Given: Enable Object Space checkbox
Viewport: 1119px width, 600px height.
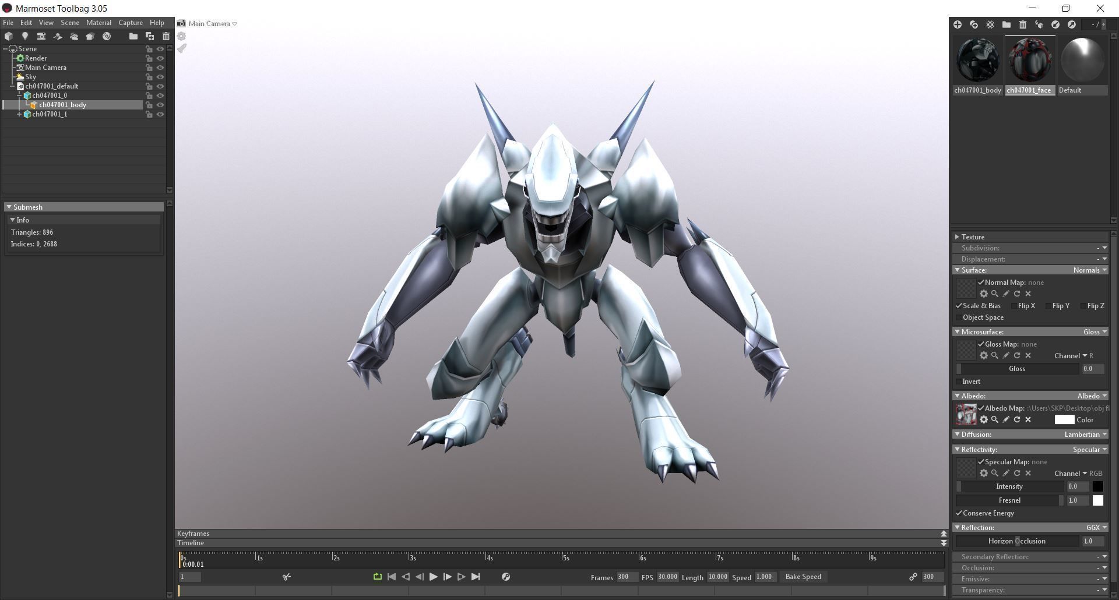Looking at the screenshot, I should 959,317.
